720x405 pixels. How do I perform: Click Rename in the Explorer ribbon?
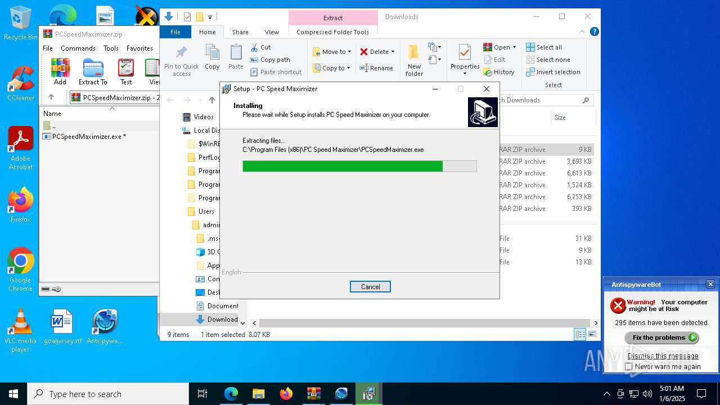coord(376,68)
